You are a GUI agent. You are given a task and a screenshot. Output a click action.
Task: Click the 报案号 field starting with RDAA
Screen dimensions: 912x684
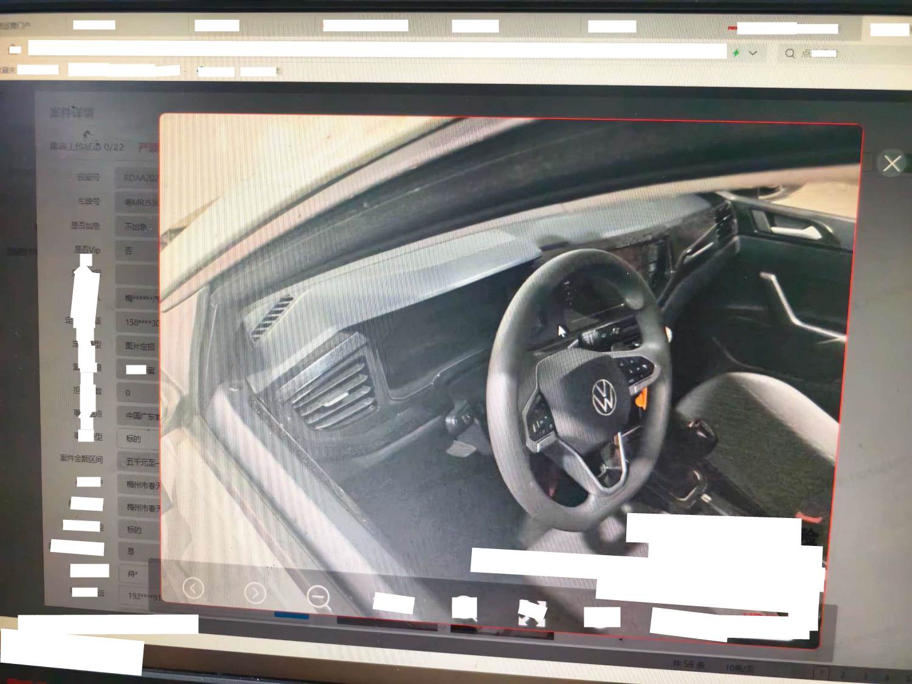click(x=140, y=178)
